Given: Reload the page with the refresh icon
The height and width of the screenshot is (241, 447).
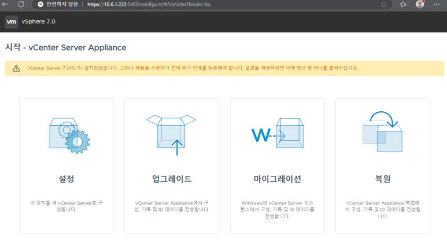Looking at the screenshot, I should point(21,4).
